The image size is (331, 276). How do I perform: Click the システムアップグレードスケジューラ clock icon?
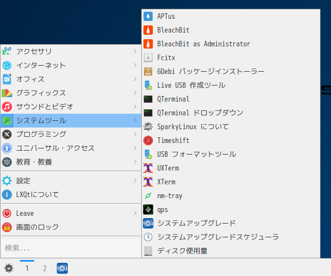148,237
